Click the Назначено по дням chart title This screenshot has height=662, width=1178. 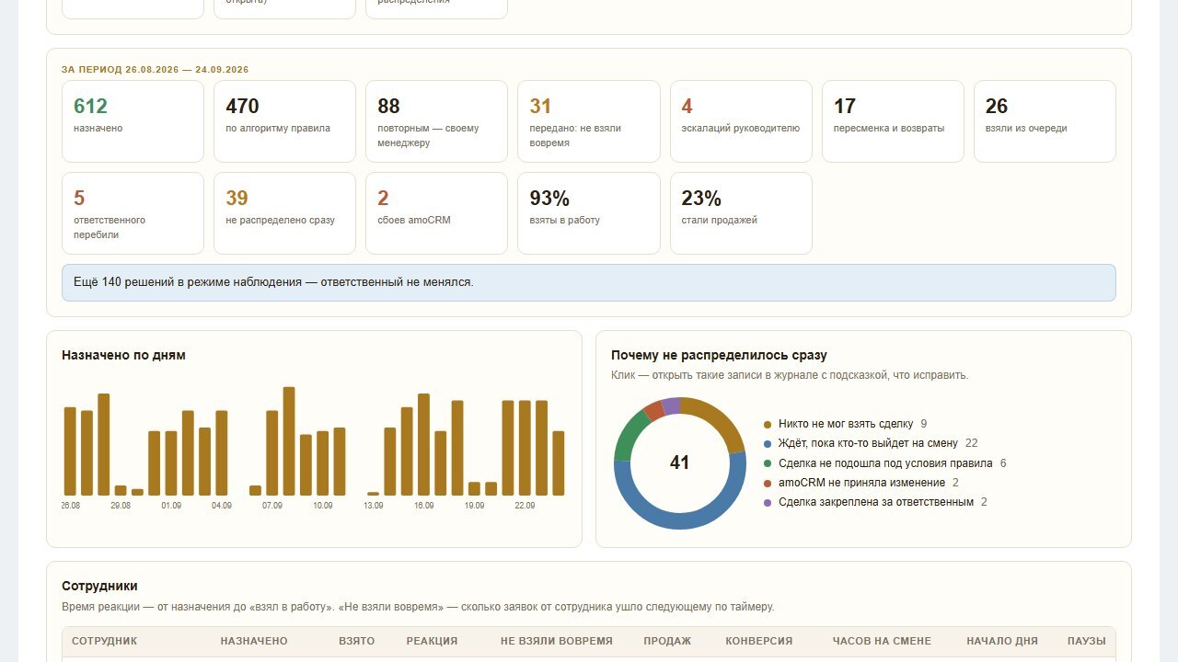coord(123,355)
